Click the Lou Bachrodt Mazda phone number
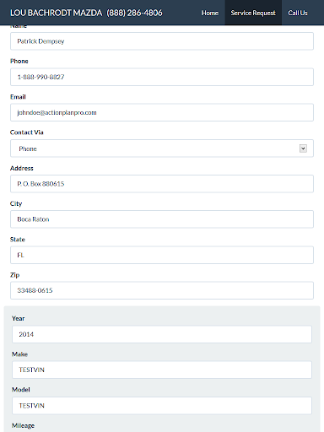324x432 pixels. (134, 13)
